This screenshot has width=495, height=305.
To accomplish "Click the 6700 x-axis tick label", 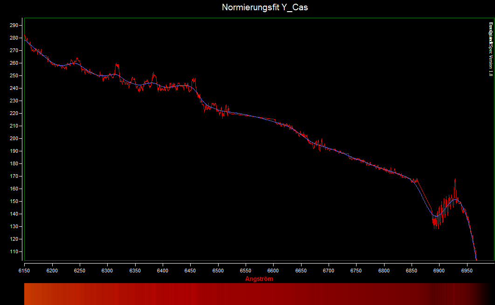I will (329, 271).
